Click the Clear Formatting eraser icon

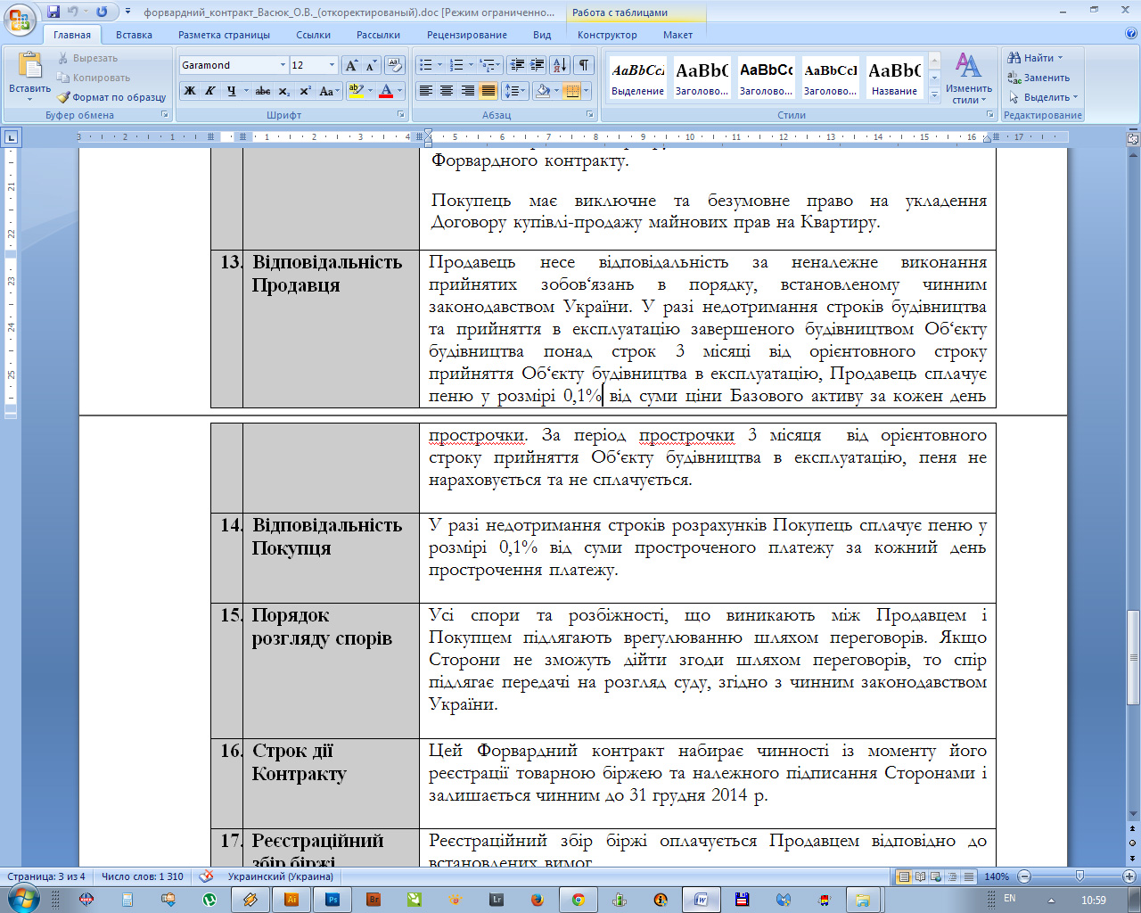395,65
